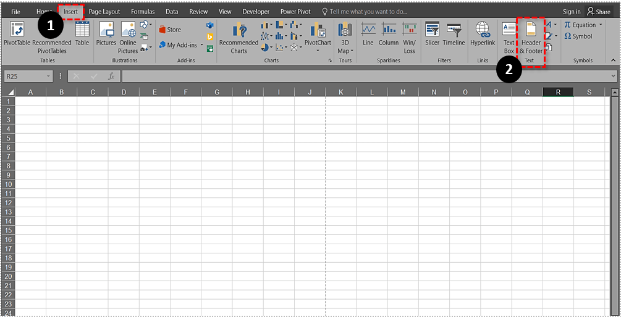
Task: Open Online Pictures
Action: click(128, 37)
